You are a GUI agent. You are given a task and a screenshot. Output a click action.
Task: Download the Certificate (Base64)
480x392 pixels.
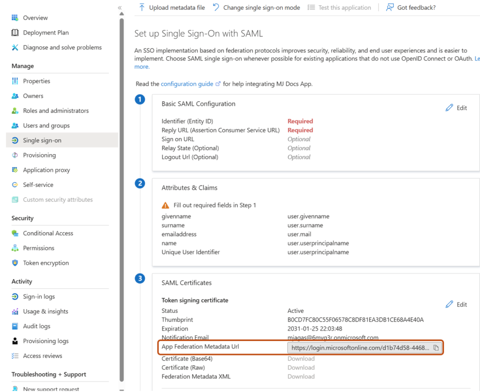(301, 359)
